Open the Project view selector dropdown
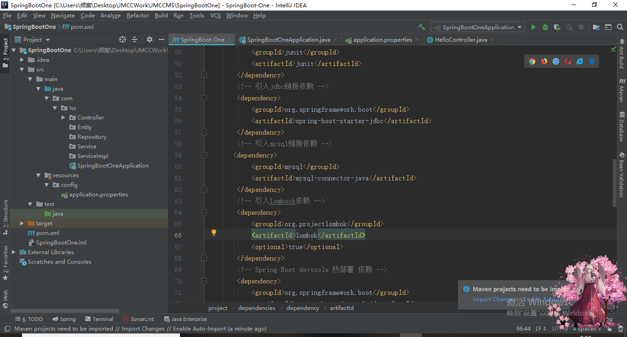The width and height of the screenshot is (627, 337). [32, 39]
